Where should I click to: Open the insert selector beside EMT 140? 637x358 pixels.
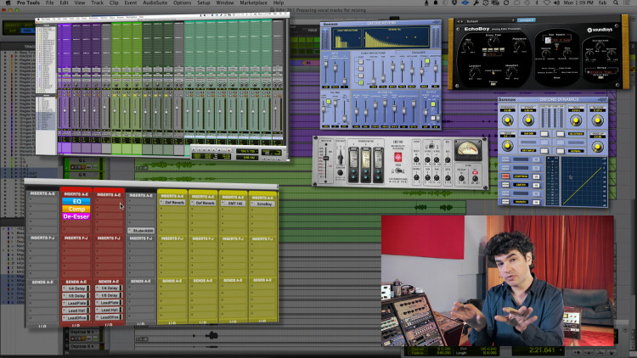(x=223, y=204)
